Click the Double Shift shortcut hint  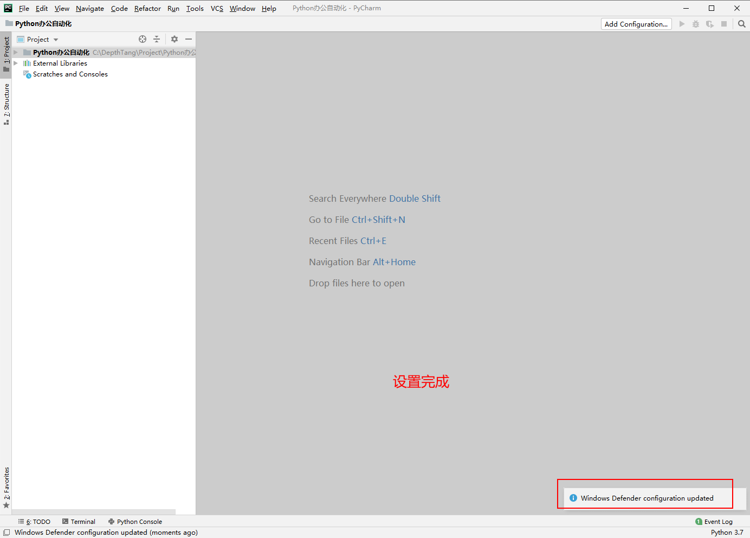point(415,198)
